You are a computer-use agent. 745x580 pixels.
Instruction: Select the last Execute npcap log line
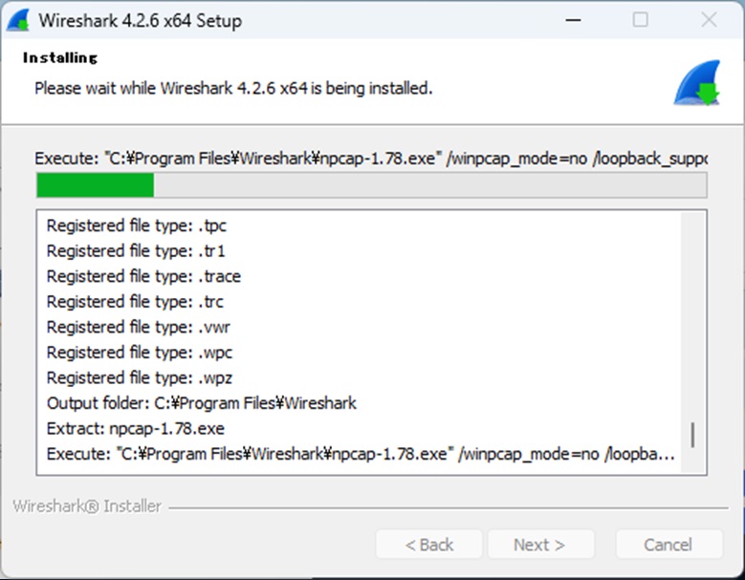(361, 455)
